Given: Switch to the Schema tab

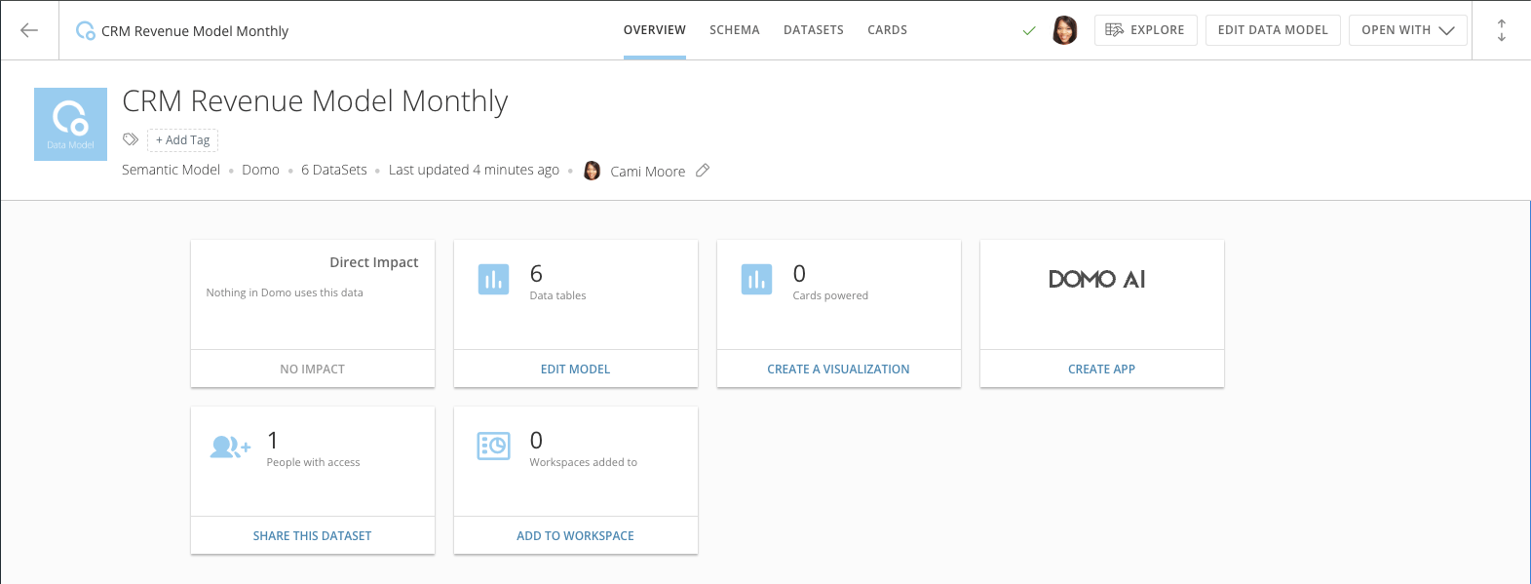Looking at the screenshot, I should pos(735,30).
